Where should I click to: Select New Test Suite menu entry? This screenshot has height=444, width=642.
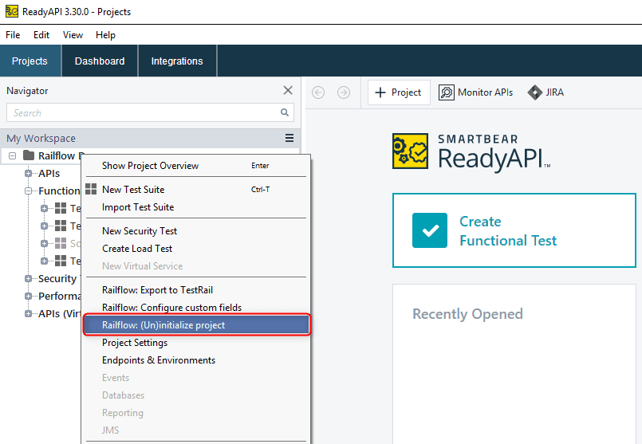coord(195,190)
